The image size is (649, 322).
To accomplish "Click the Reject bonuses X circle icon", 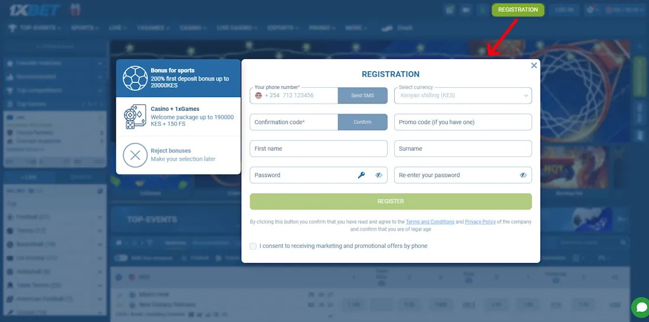I will point(135,155).
